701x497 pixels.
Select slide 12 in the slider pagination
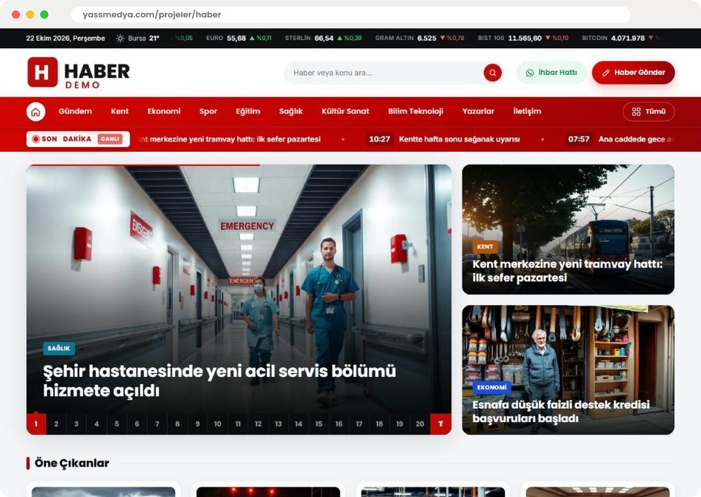pos(258,424)
